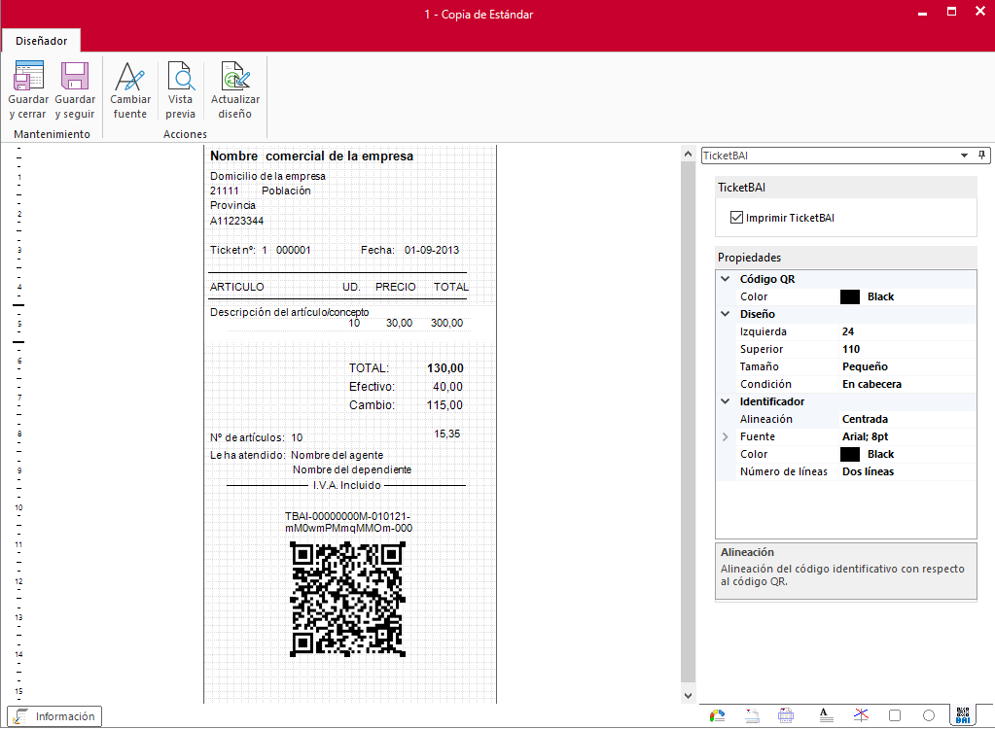
Task: Select the Efectivo: label on the ticket
Action: (x=372, y=387)
